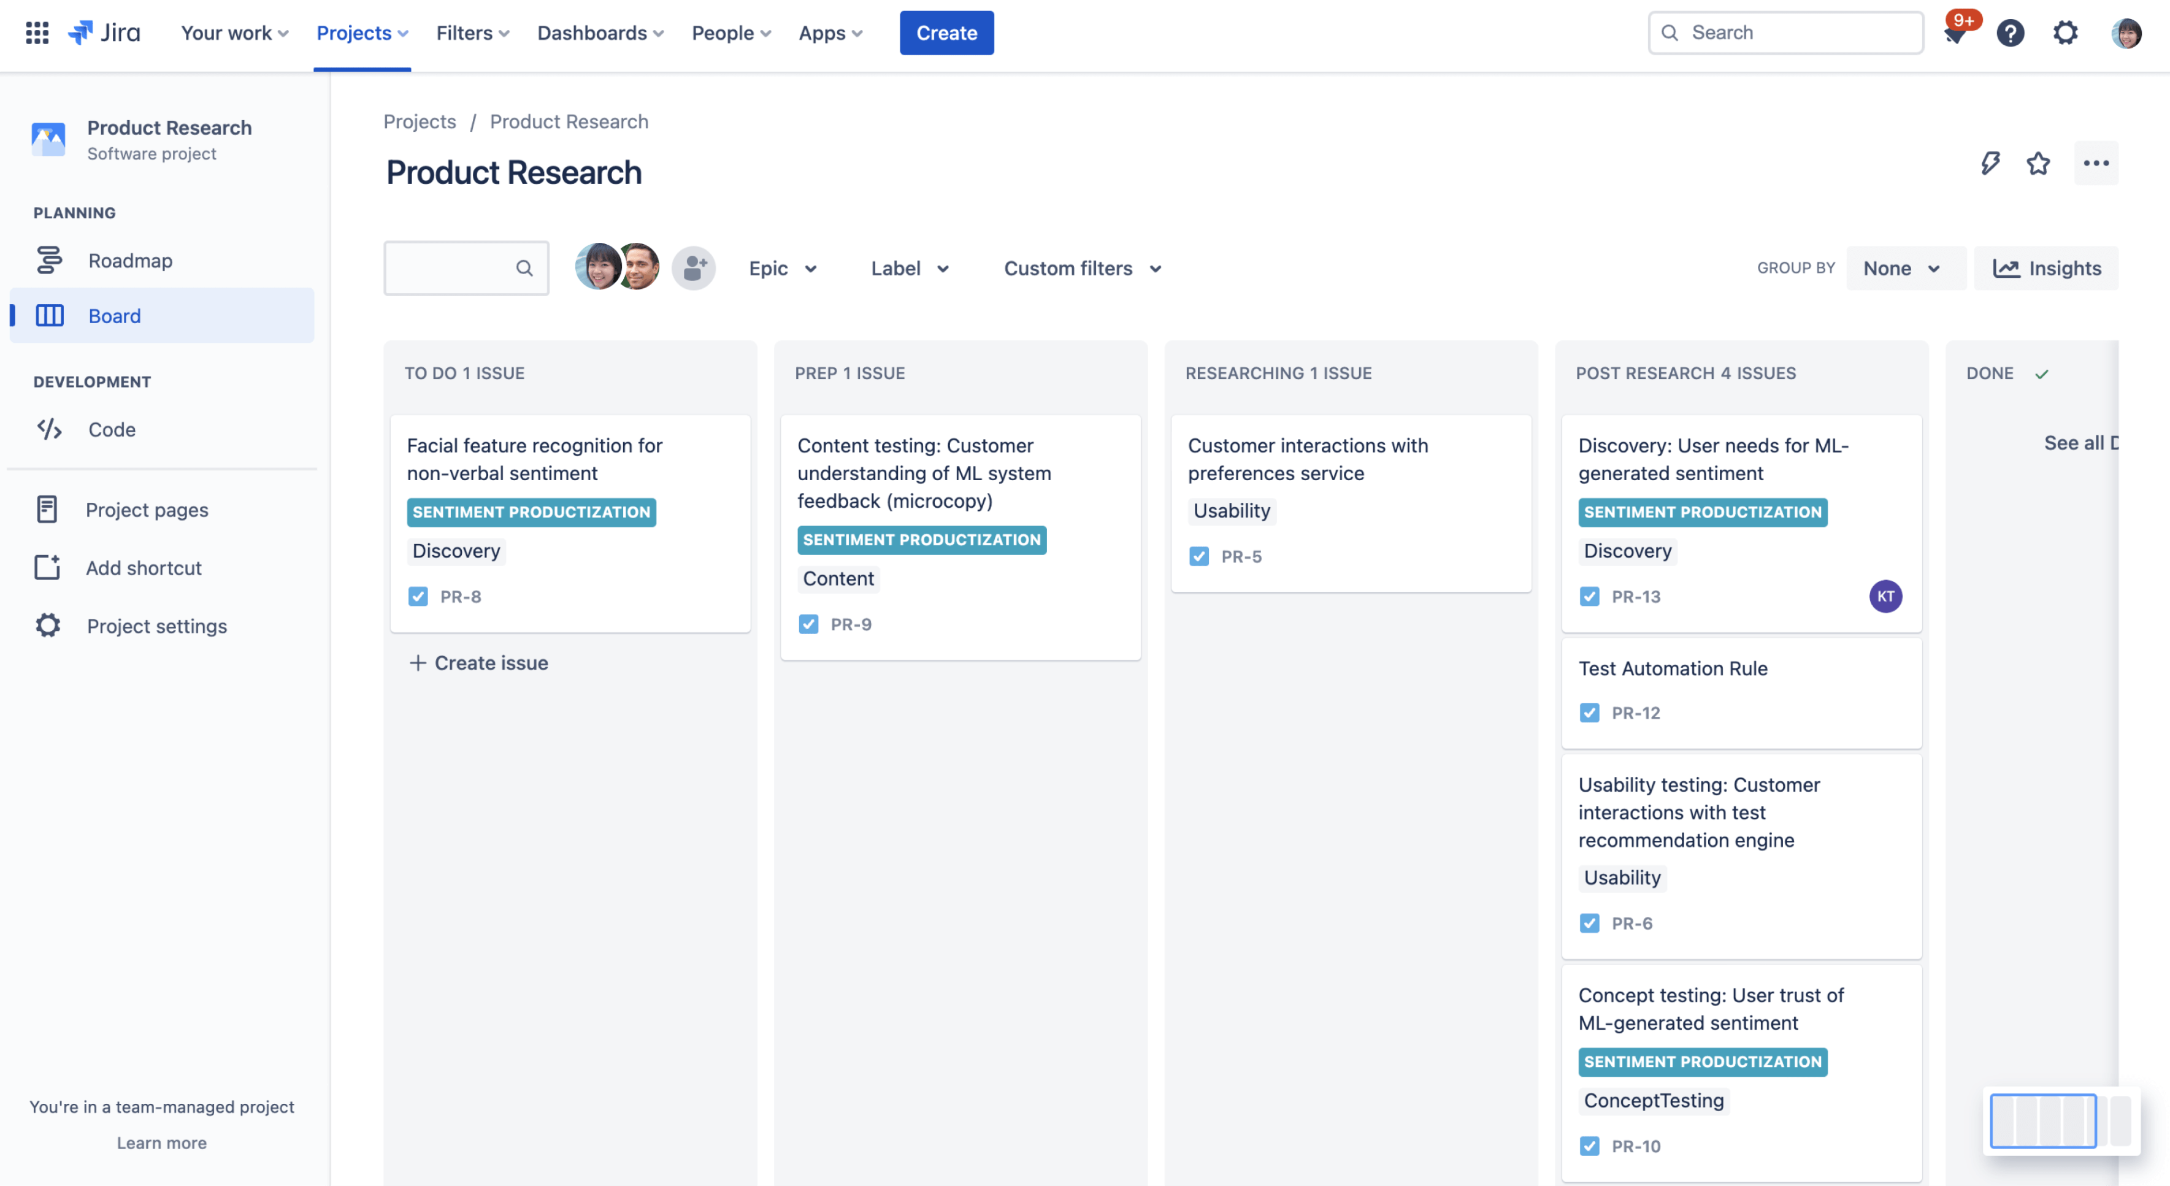Image resolution: width=2170 pixels, height=1186 pixels.
Task: Toggle checkbox on PR-13 issue
Action: click(1589, 596)
